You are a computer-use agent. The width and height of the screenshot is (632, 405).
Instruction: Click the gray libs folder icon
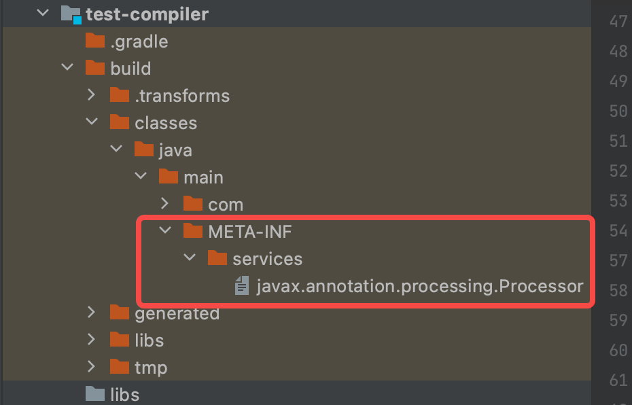tap(95, 394)
